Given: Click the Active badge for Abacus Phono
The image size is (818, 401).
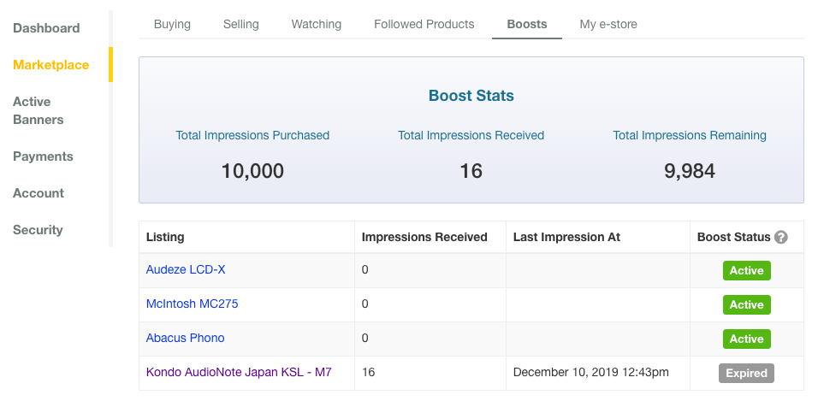Looking at the screenshot, I should (x=746, y=339).
